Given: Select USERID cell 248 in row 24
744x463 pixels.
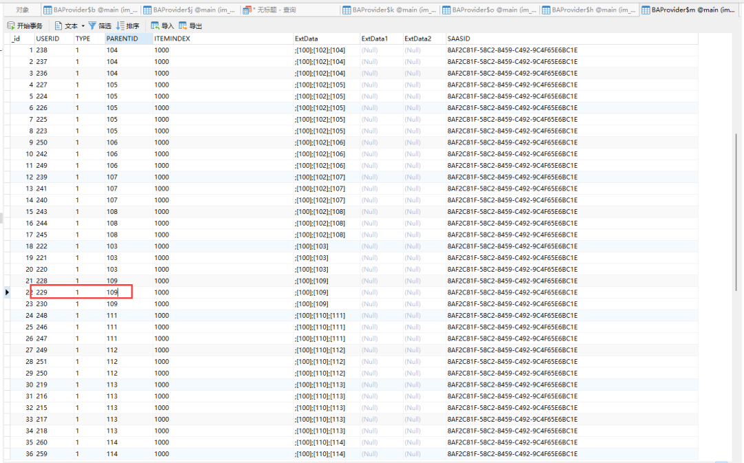Looking at the screenshot, I should (x=54, y=316).
